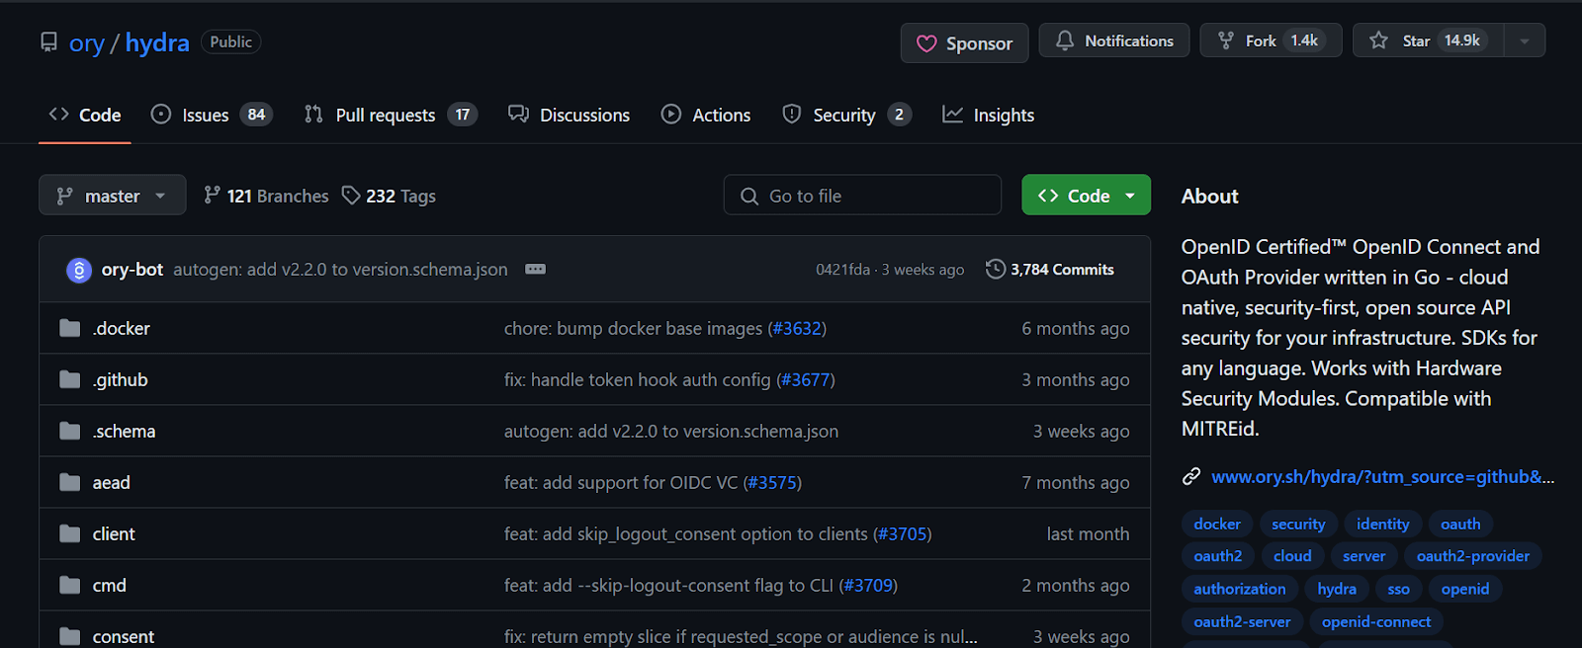The height and width of the screenshot is (648, 1582).
Task: Click the ory-bot avatar icon
Action: point(79,270)
